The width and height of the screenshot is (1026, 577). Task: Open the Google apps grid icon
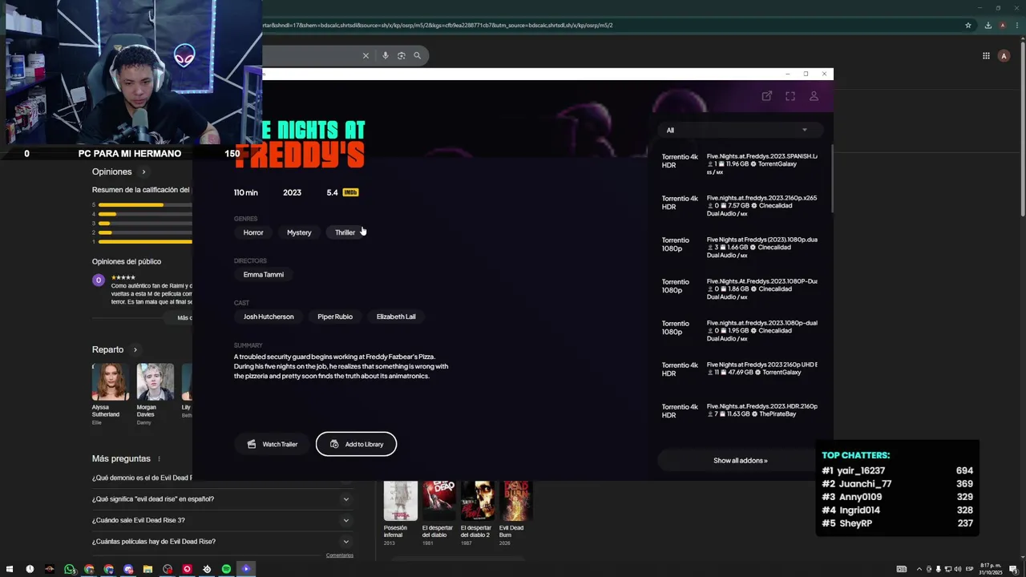point(986,55)
